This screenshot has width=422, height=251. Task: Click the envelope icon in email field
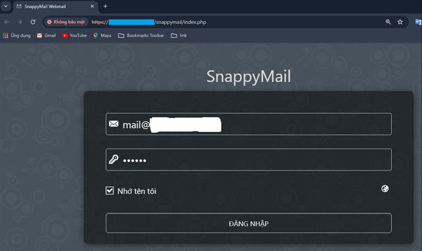pos(114,124)
